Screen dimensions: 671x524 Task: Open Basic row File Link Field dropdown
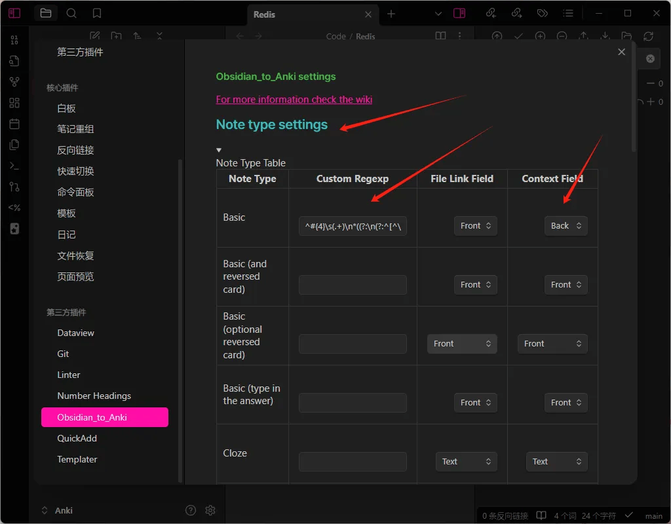tap(476, 226)
